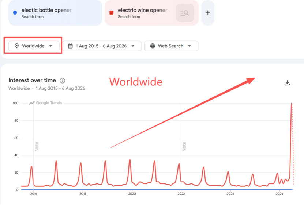Screen dimensions: 304x205
Task: Expand the Worldwide region dropdown arrow
Action: [50, 46]
